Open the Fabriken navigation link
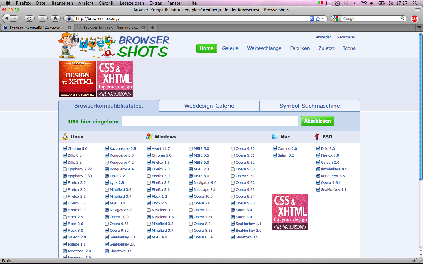423x264 pixels. pyautogui.click(x=300, y=48)
